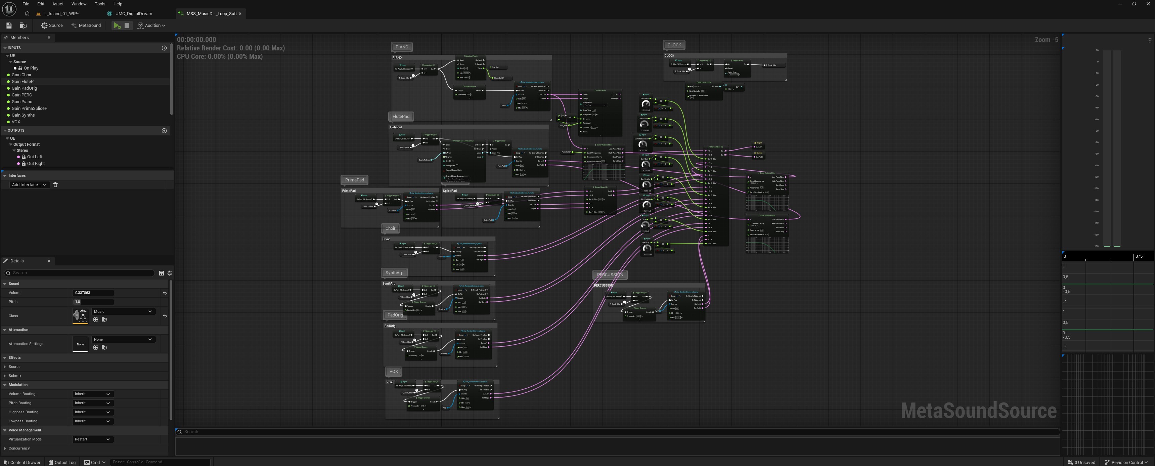Open the Add Interface dropdown

pos(29,185)
